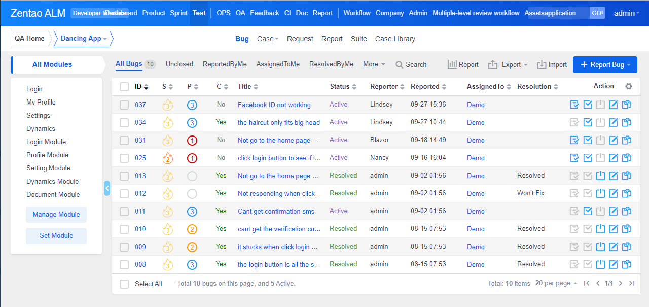Open the Case Library menu item
Screen dimensions: 649x307
[395, 39]
